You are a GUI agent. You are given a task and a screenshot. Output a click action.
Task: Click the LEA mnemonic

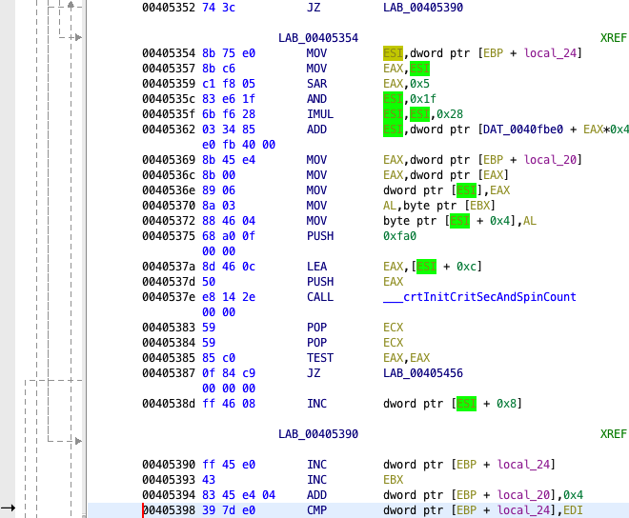tap(316, 267)
